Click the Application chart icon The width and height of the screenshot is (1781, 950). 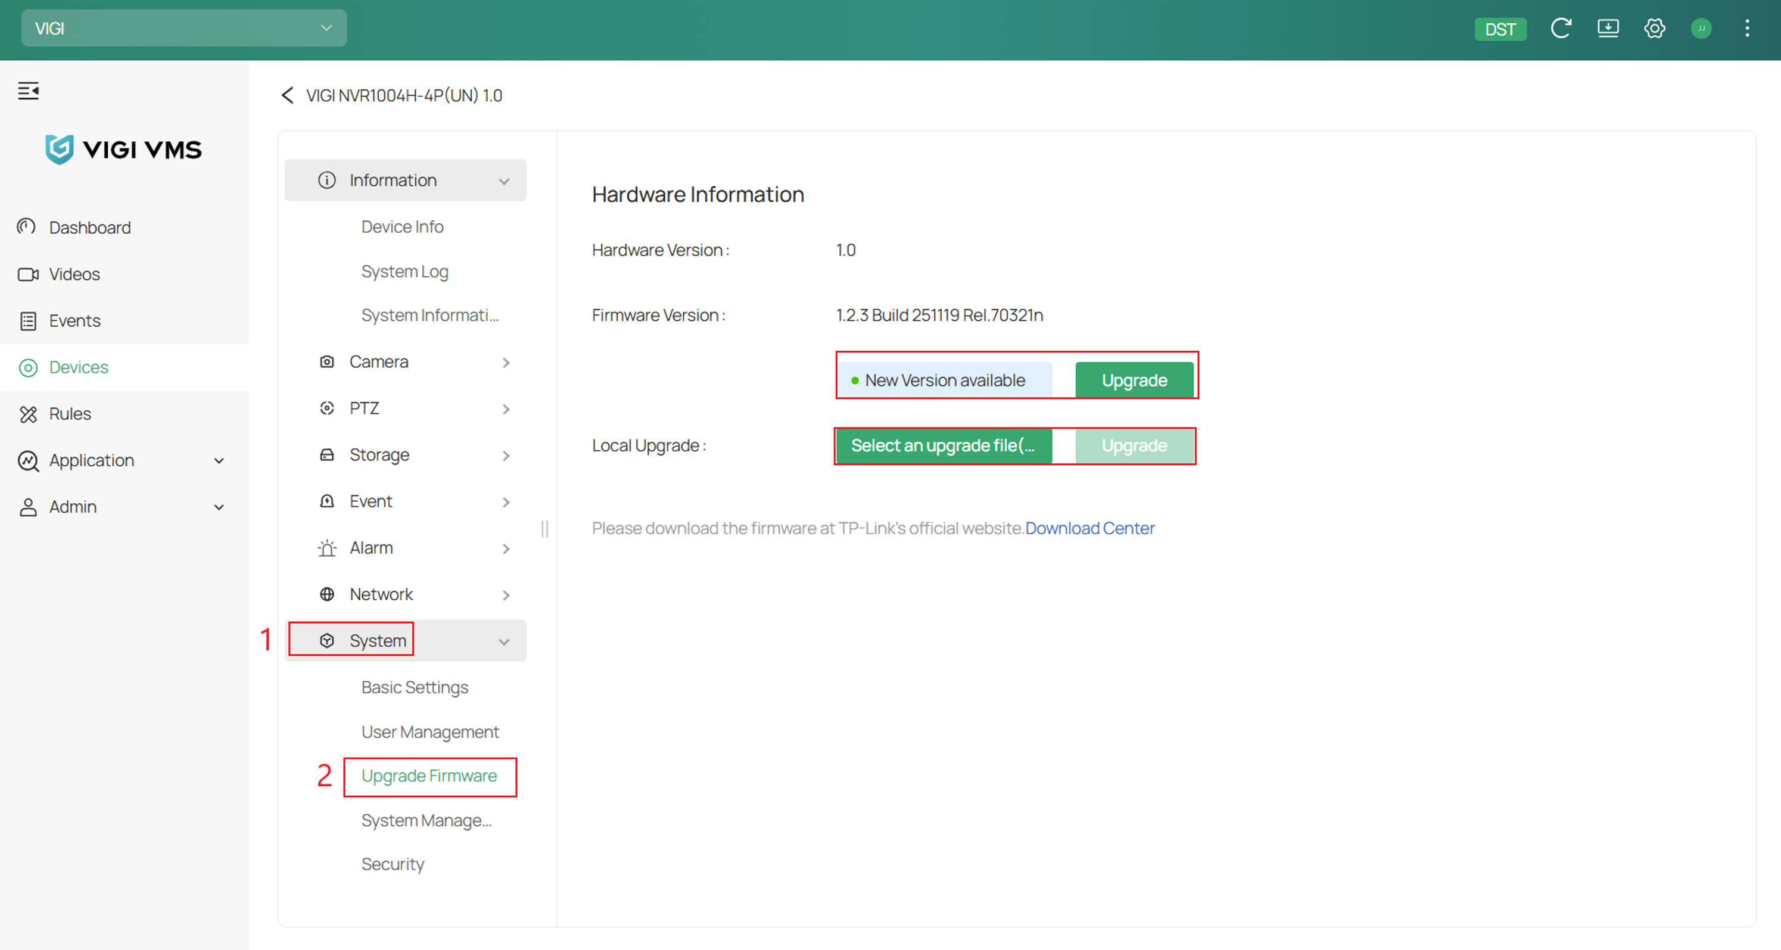pyautogui.click(x=29, y=460)
